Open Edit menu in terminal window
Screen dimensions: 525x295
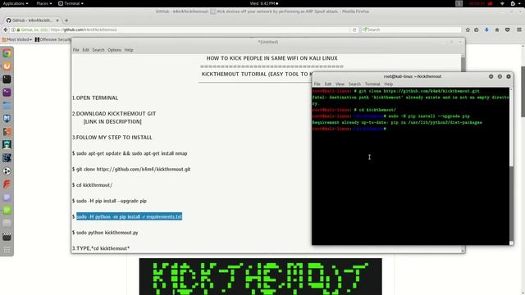pos(328,84)
